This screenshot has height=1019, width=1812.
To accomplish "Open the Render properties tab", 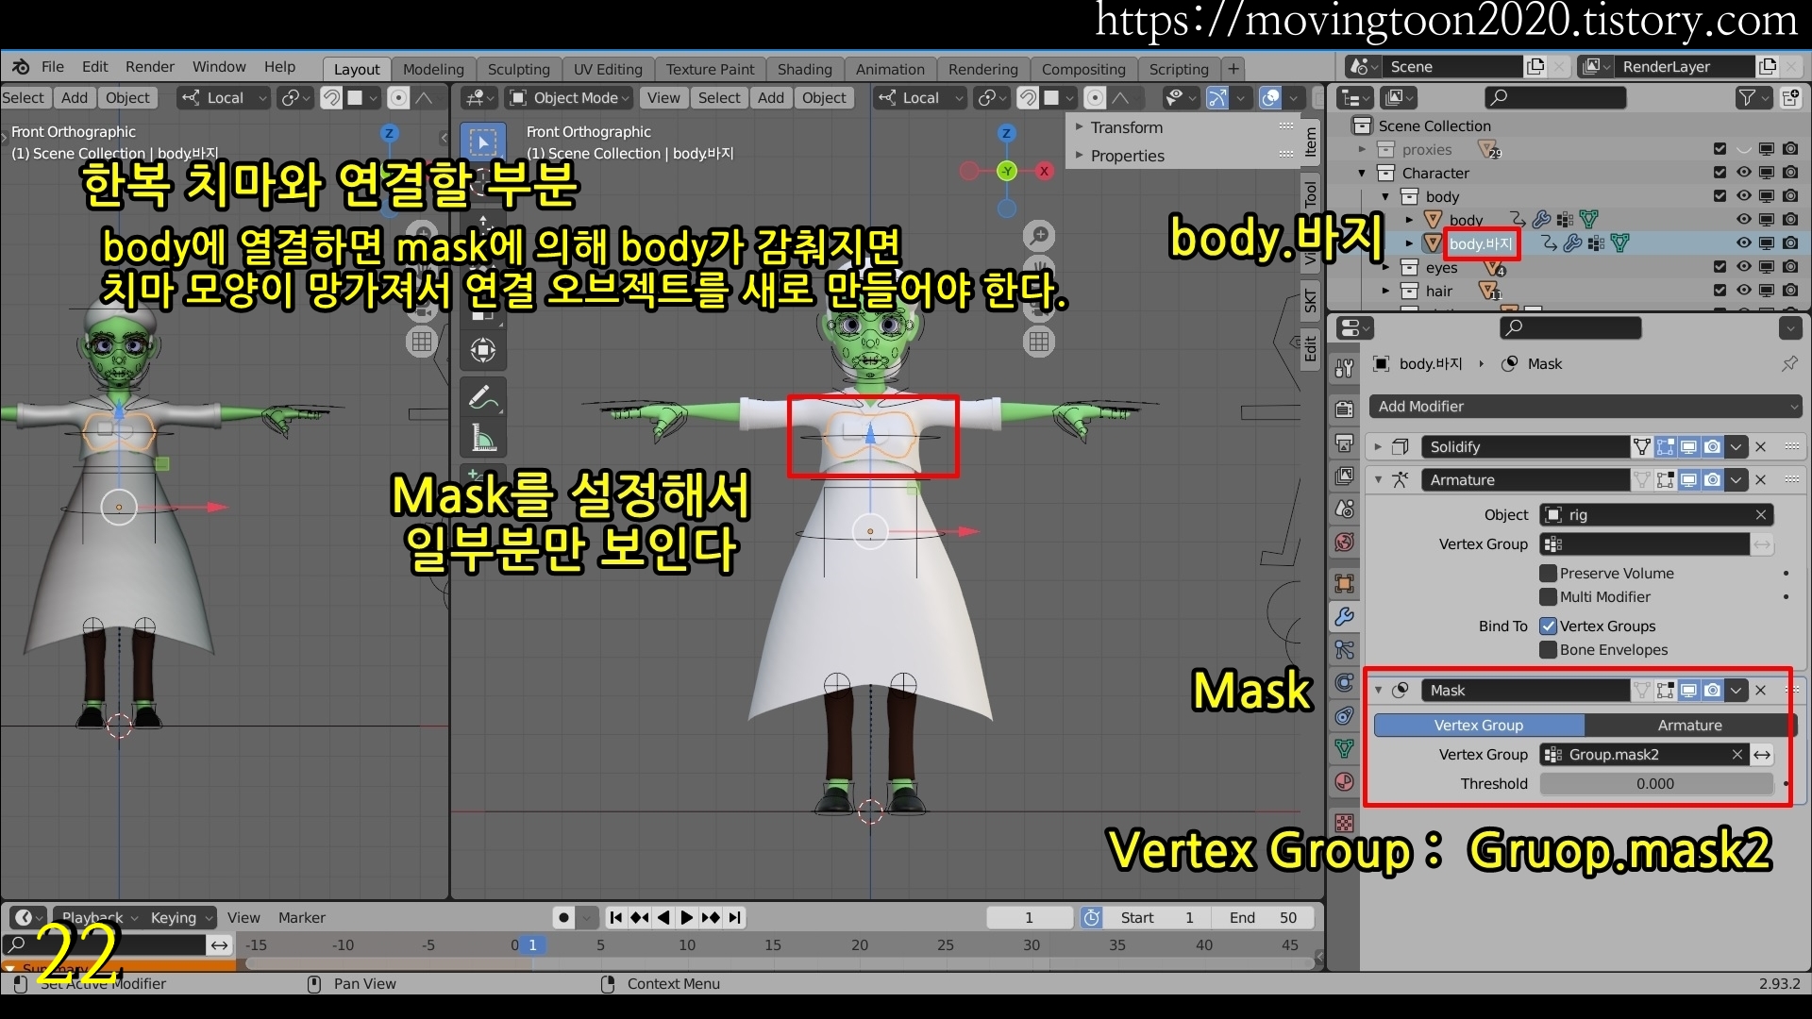I will coord(1345,409).
